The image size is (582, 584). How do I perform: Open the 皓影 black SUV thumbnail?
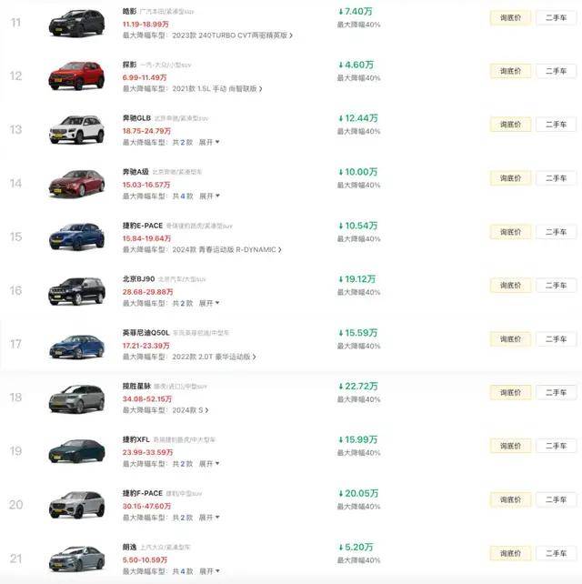[76, 23]
